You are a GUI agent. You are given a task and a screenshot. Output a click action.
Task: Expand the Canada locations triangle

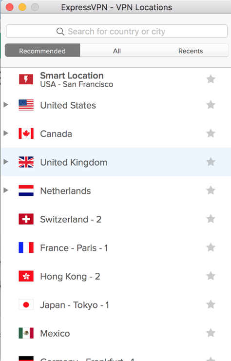click(x=6, y=133)
